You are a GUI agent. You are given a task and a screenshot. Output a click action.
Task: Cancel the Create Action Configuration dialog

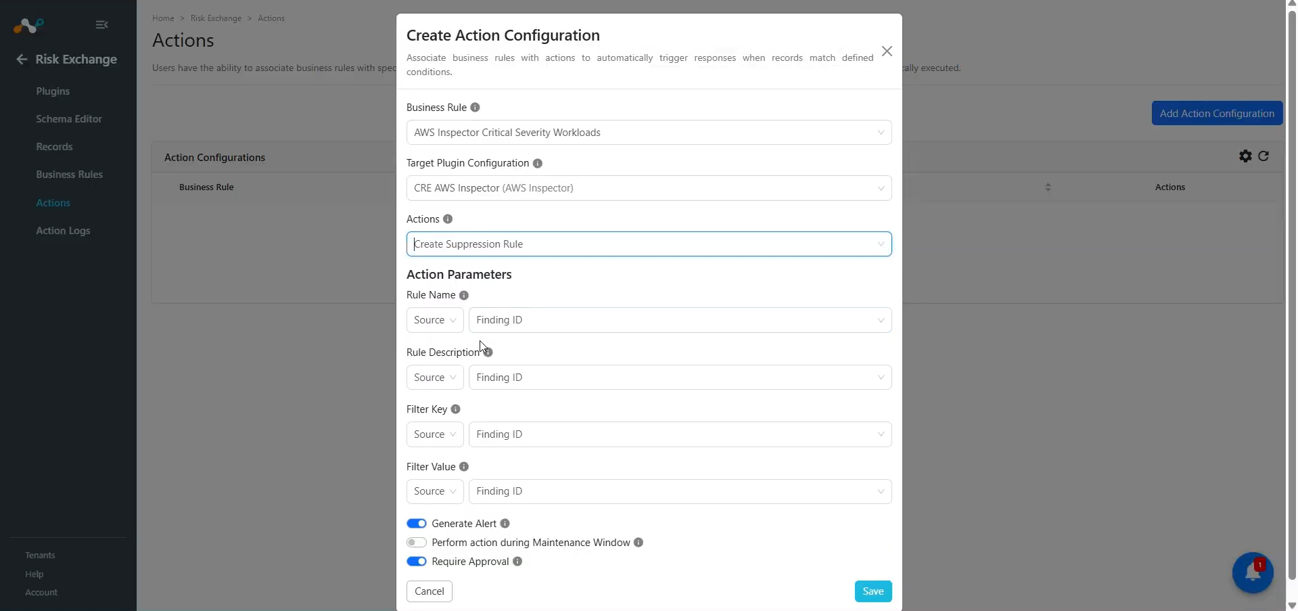(x=430, y=591)
